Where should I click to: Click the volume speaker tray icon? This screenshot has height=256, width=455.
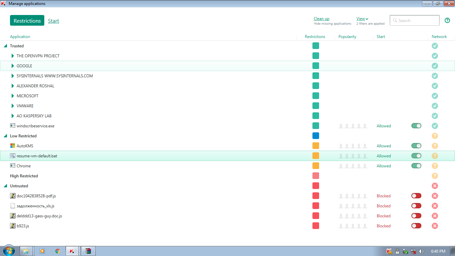tap(421, 251)
